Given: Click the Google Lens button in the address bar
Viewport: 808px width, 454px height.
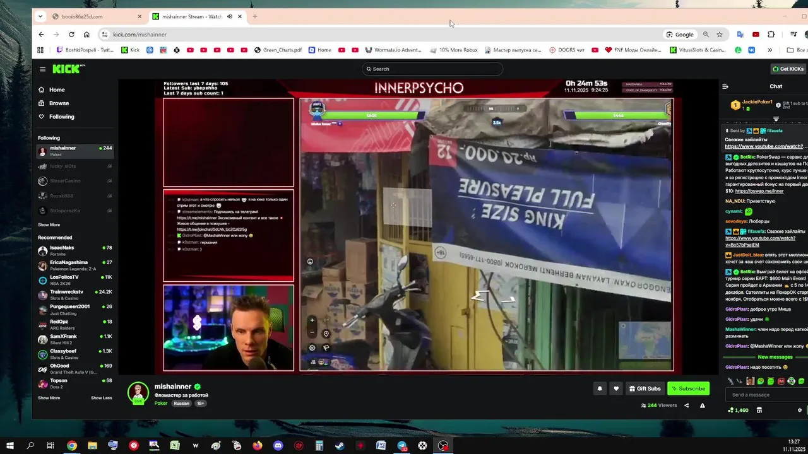Looking at the screenshot, I should pyautogui.click(x=680, y=35).
